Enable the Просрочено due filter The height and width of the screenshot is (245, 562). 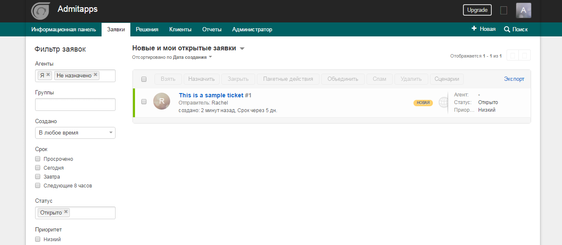click(x=38, y=159)
